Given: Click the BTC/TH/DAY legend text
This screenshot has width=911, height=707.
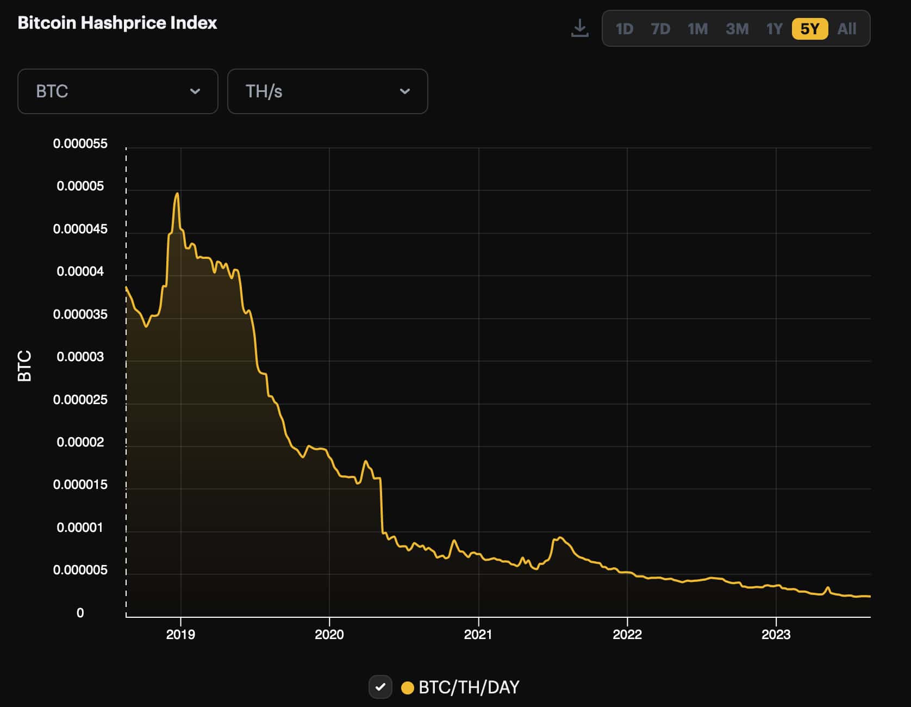Looking at the screenshot, I should 469,687.
